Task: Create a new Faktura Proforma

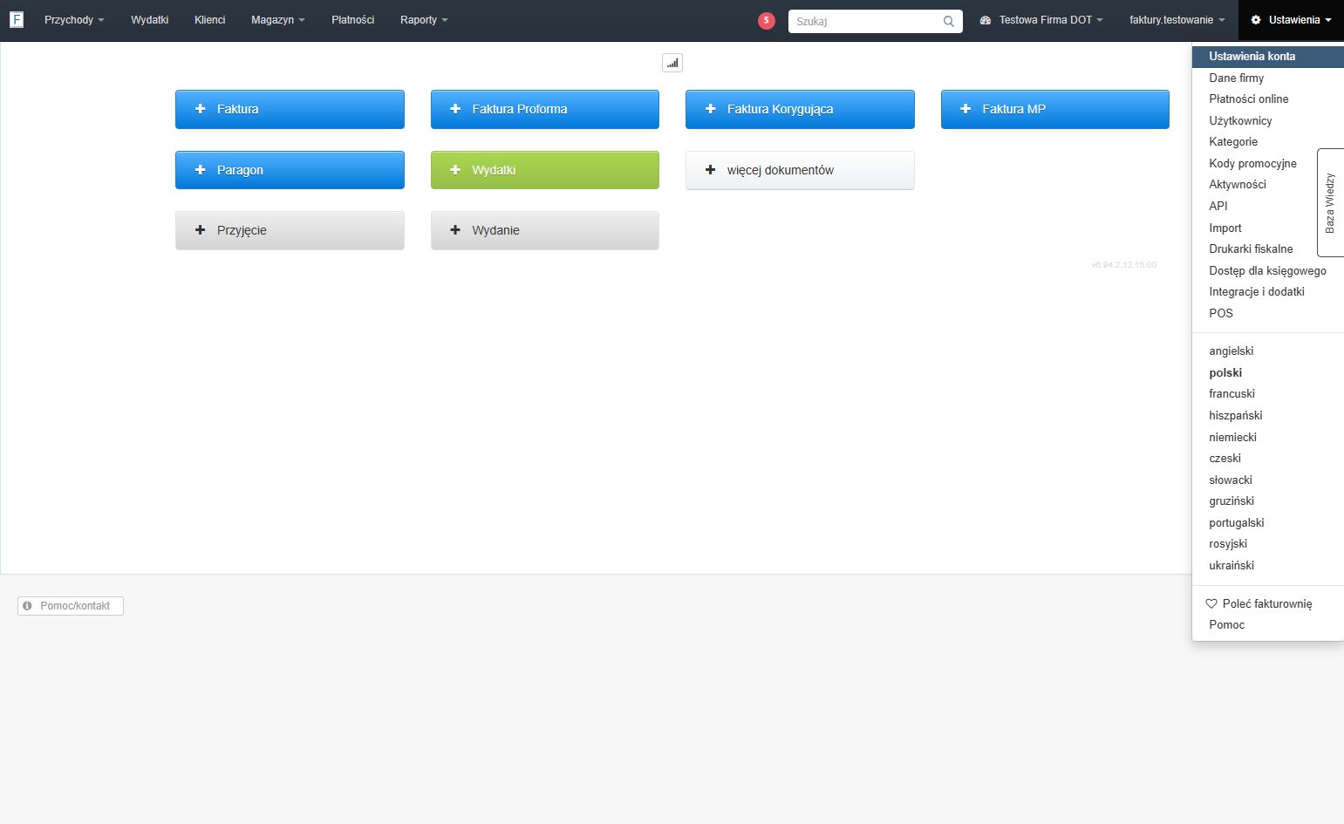Action: coord(545,109)
